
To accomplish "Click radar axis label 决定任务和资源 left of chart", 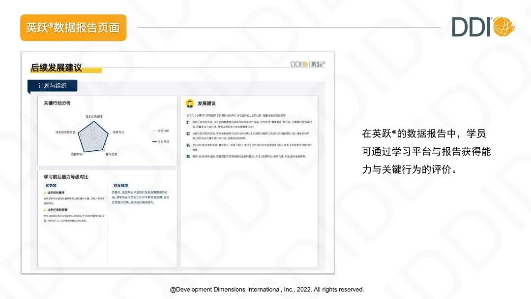I will tap(65, 132).
